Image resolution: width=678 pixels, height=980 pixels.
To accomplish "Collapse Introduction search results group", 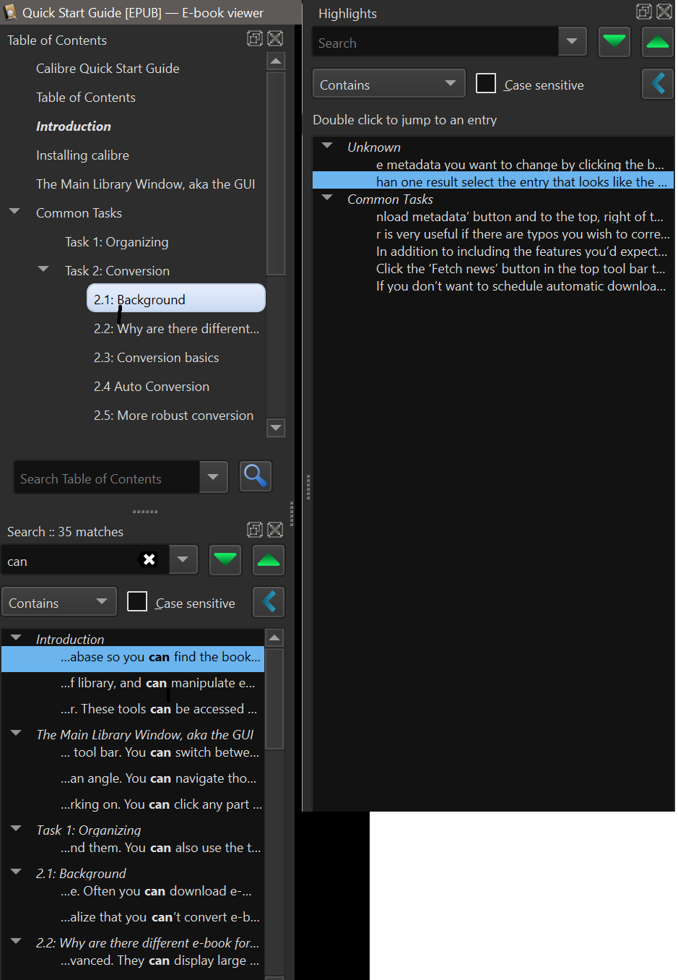I will [x=16, y=638].
